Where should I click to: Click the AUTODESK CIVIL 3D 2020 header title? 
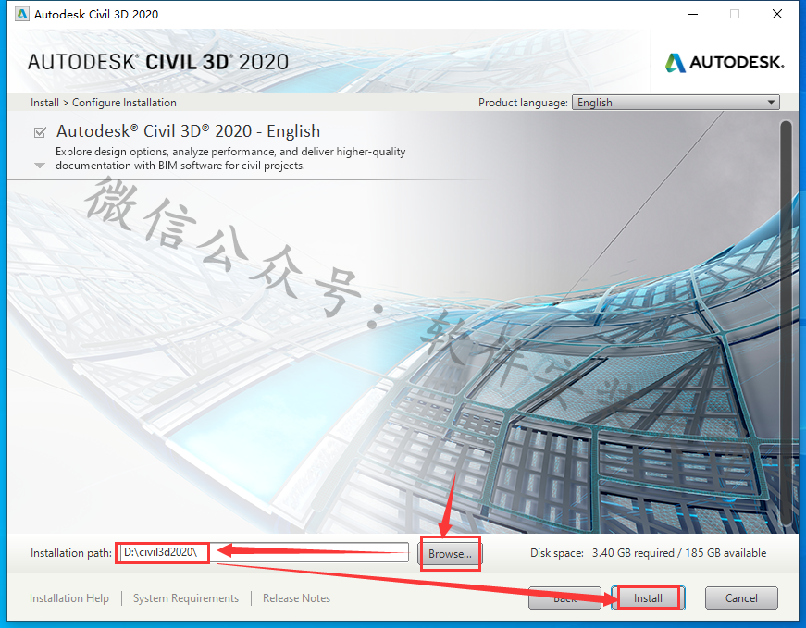[158, 62]
